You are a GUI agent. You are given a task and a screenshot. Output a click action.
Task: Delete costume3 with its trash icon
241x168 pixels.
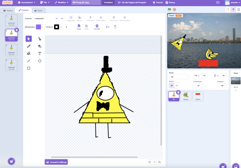[17, 30]
